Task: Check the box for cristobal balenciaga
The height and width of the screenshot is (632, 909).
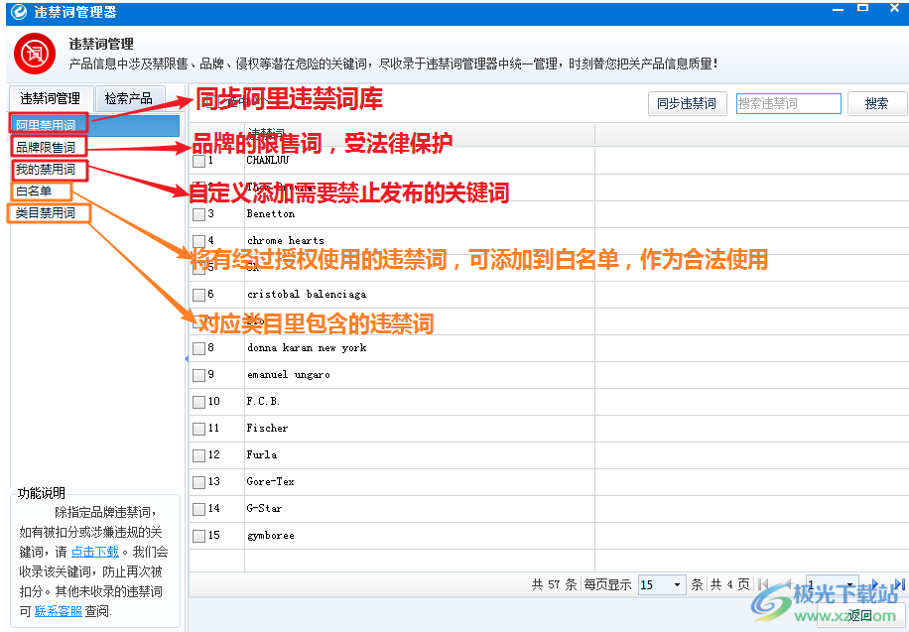Action: (x=198, y=295)
